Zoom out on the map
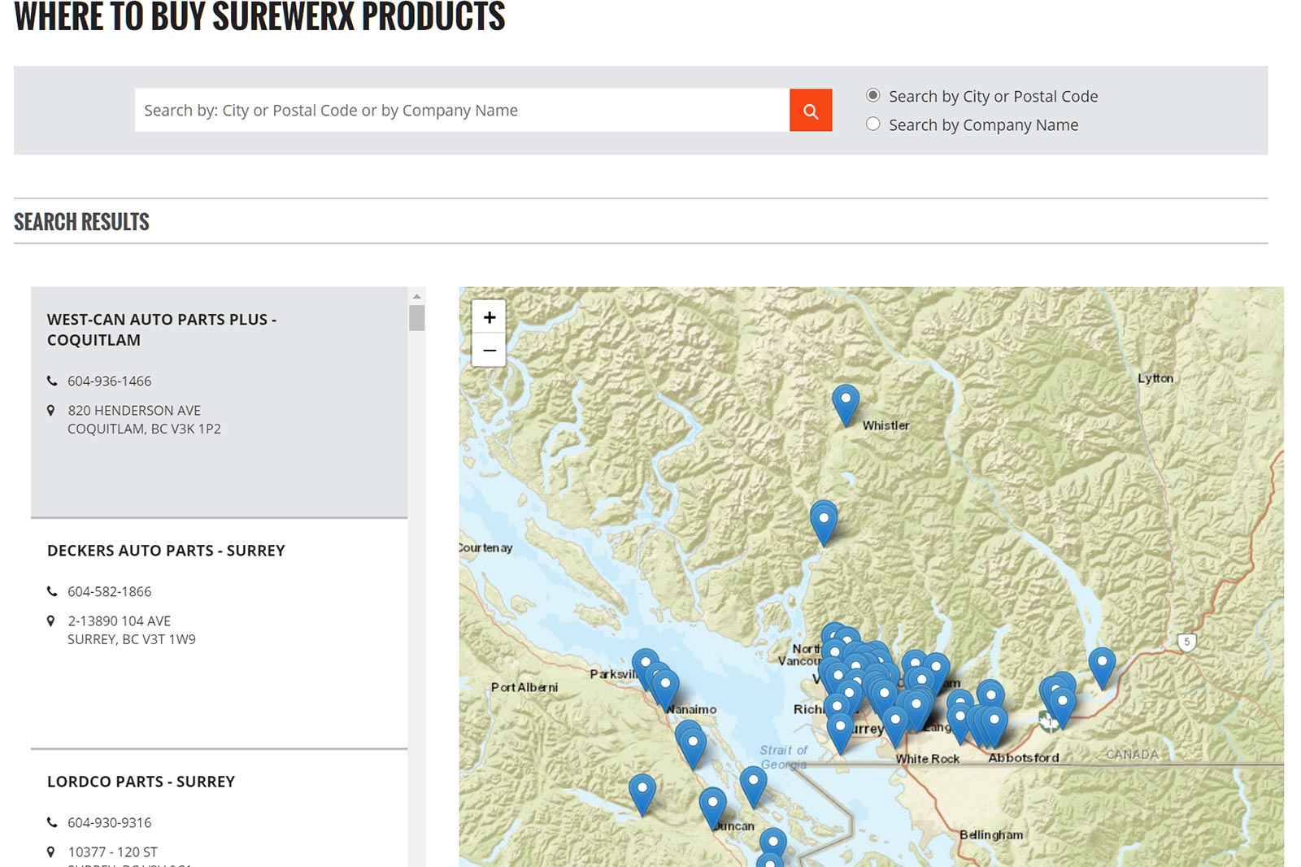1301x867 pixels. pyautogui.click(x=489, y=351)
